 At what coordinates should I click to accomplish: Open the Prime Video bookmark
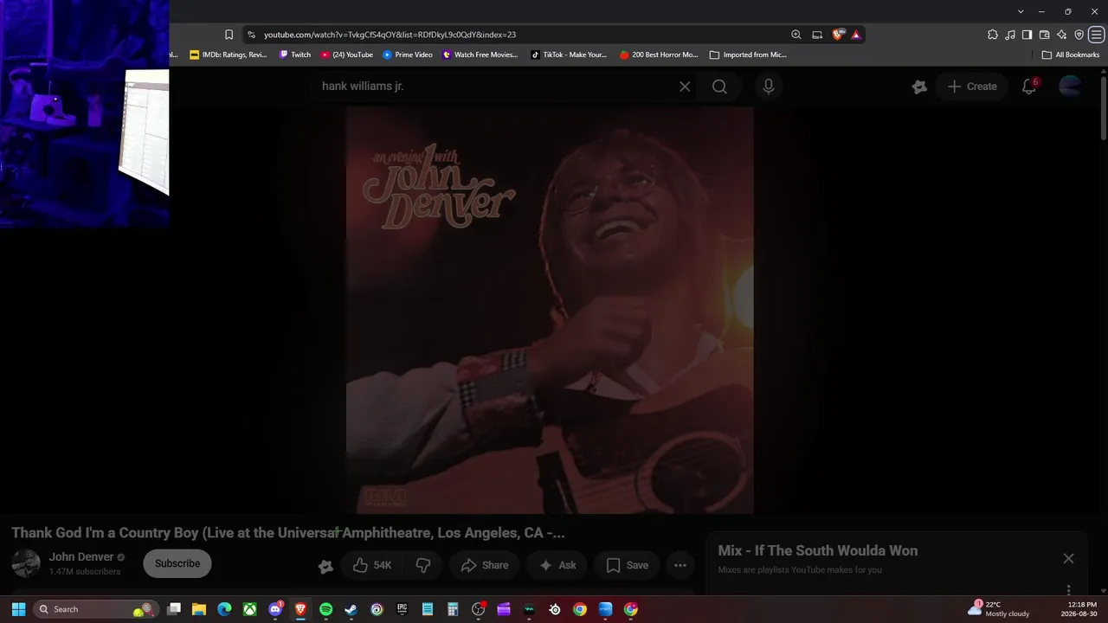pyautogui.click(x=408, y=55)
